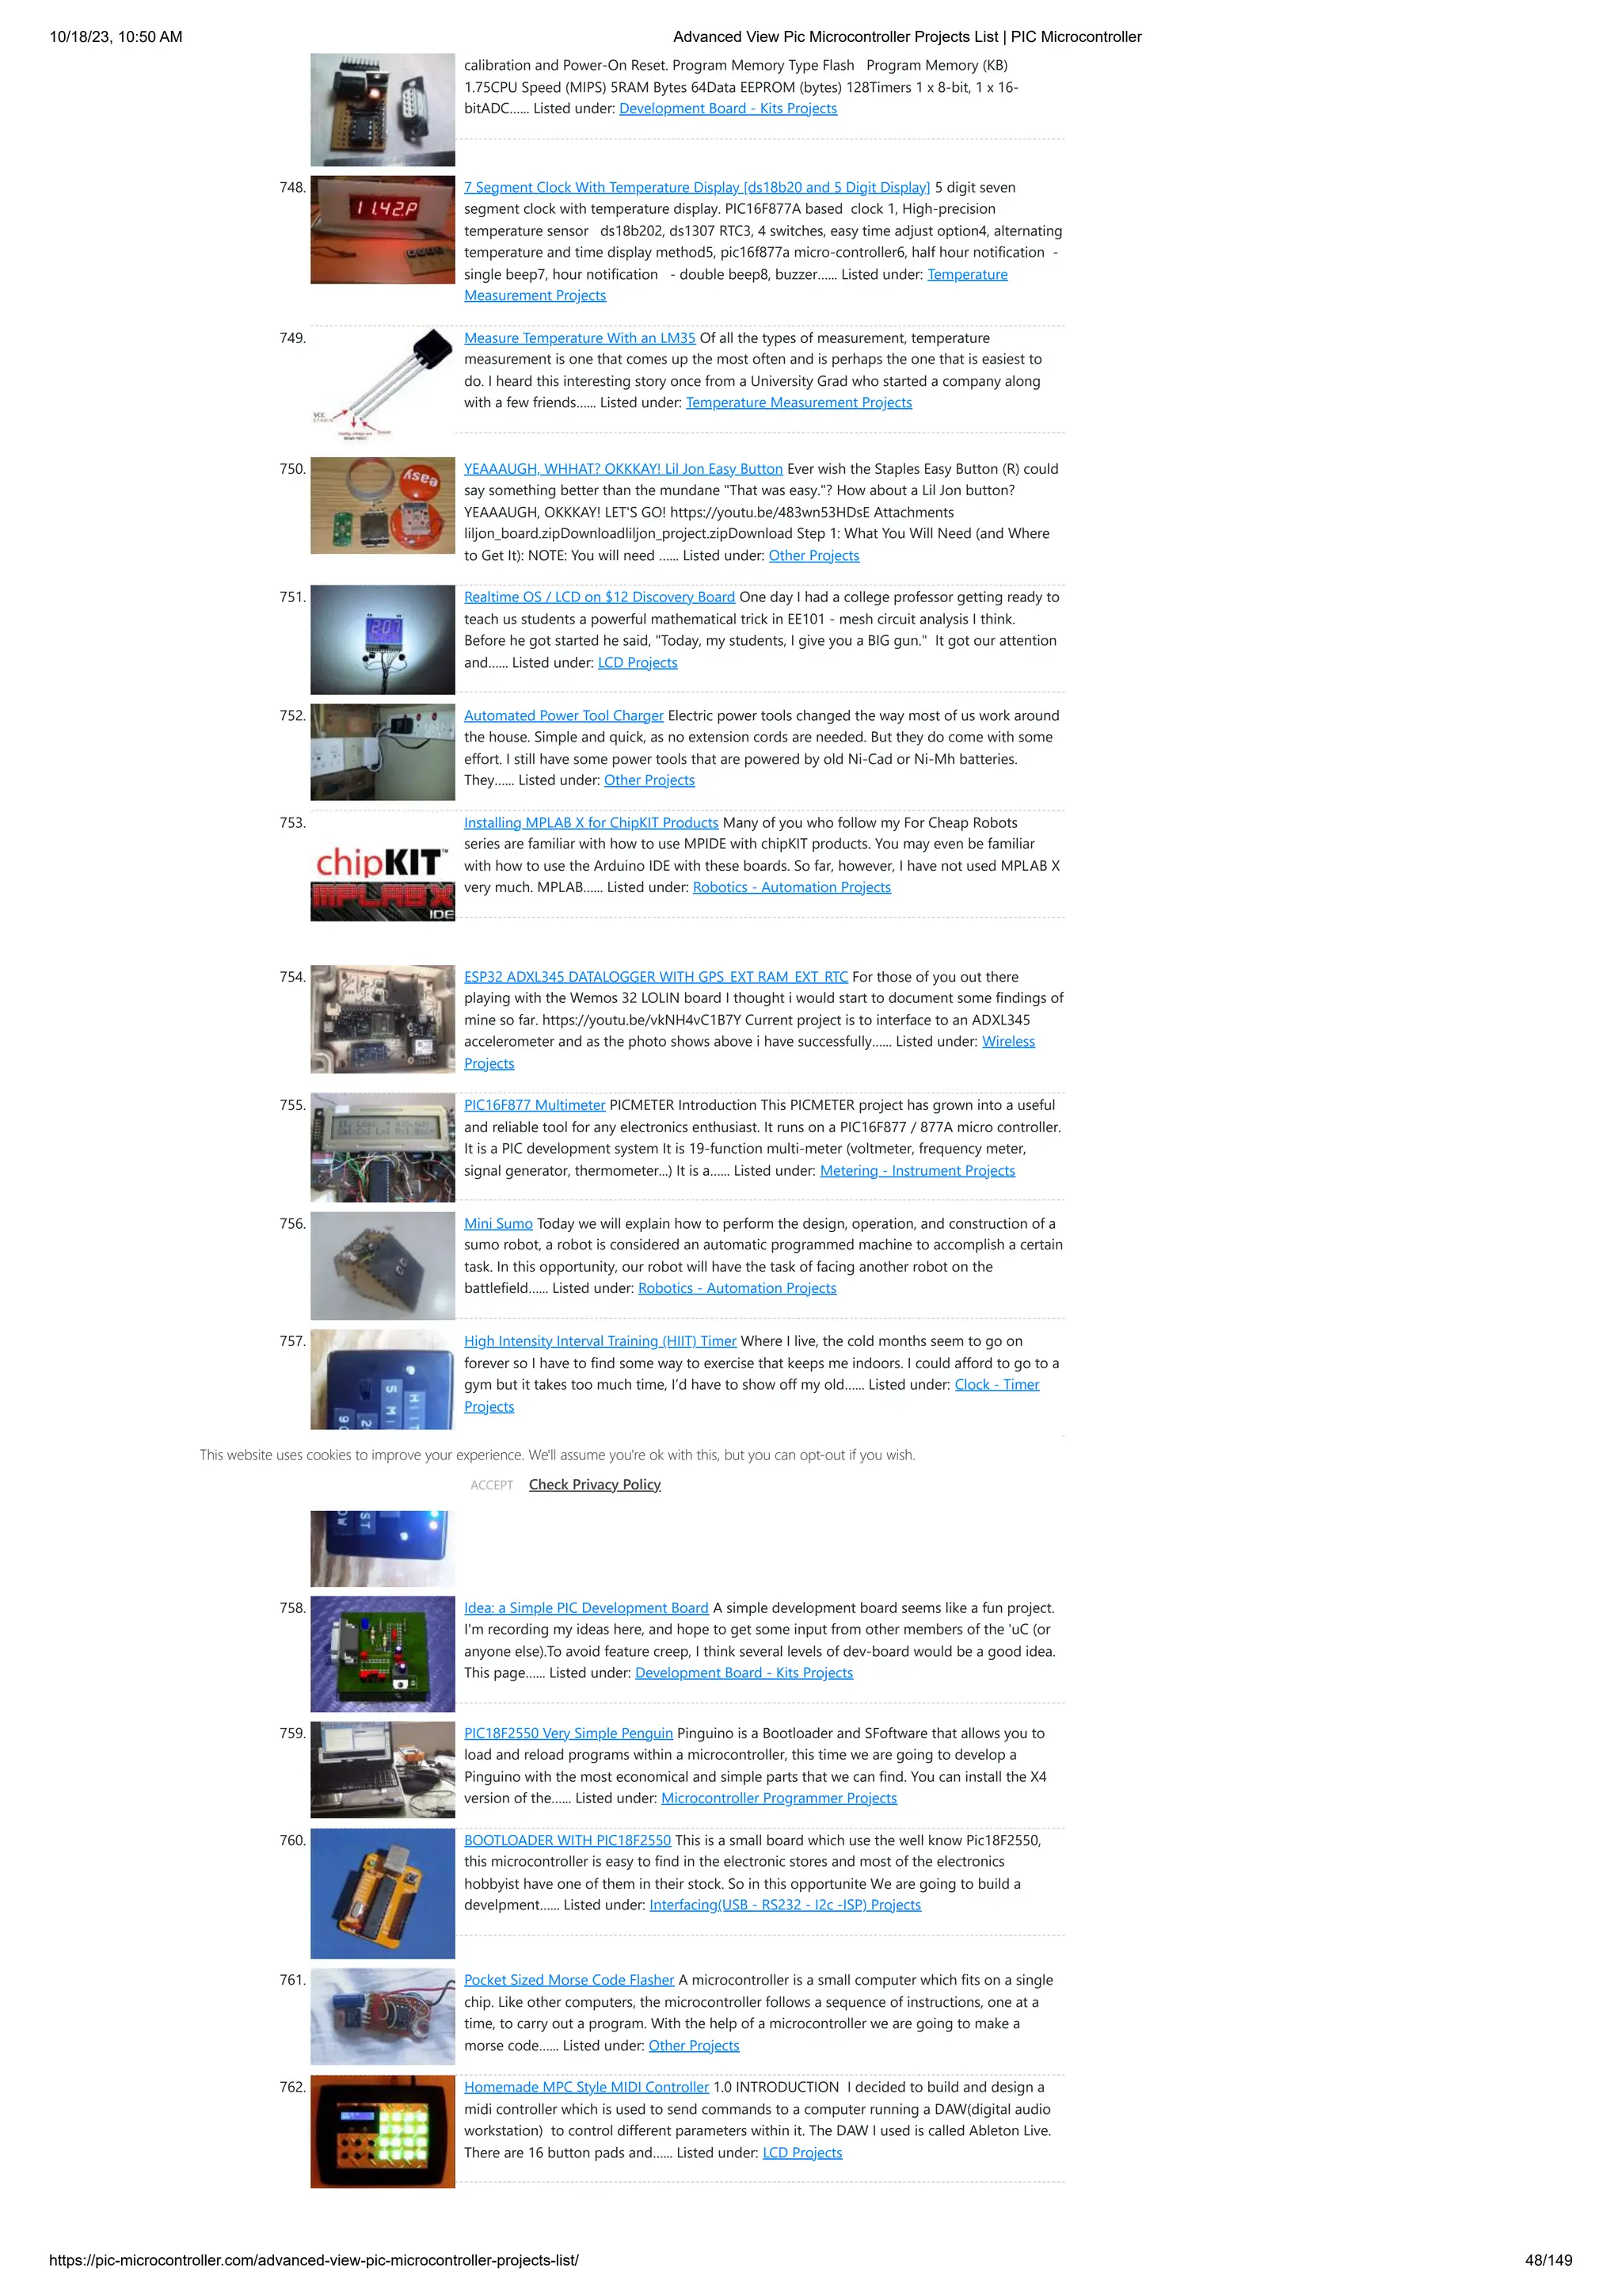The width and height of the screenshot is (1622, 2296).
Task: Go to Microcontroller Programmer Projects category
Action: click(x=779, y=1798)
